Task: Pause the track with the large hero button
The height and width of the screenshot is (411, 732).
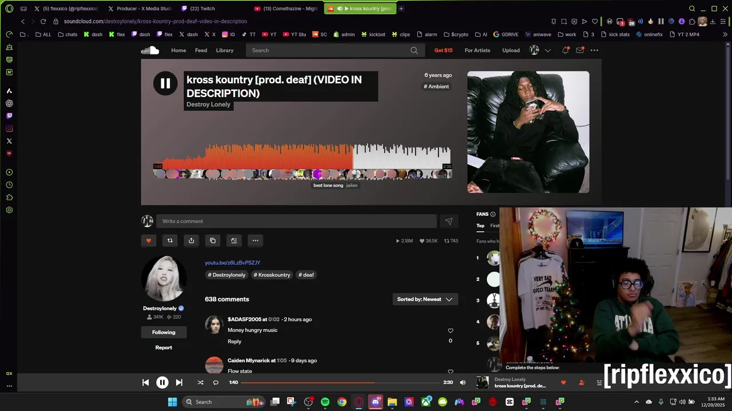Action: [165, 84]
